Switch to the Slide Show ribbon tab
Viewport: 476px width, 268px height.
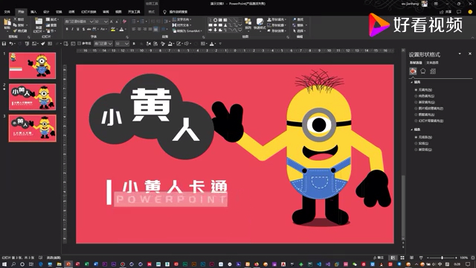click(89, 12)
